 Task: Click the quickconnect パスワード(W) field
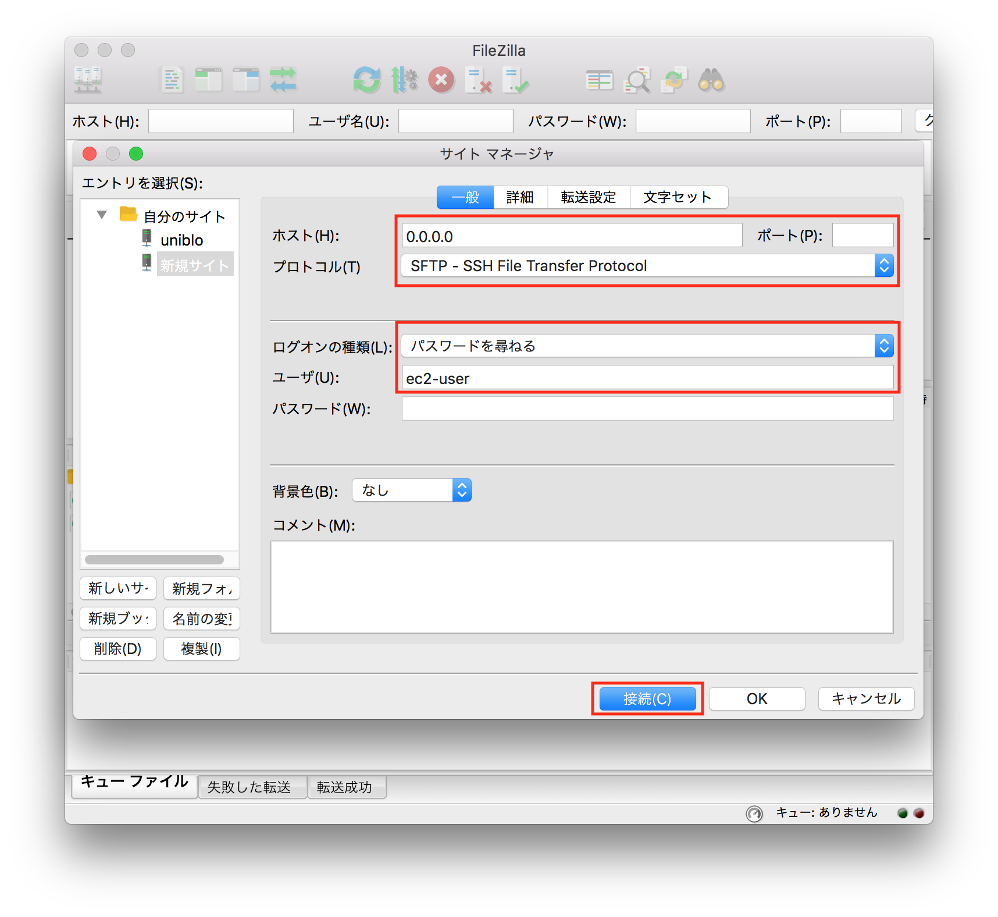[x=693, y=121]
